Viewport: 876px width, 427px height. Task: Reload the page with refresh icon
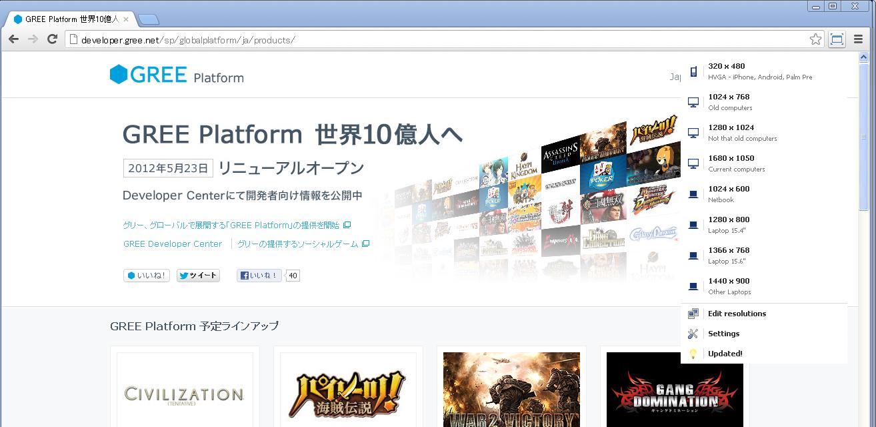[52, 40]
